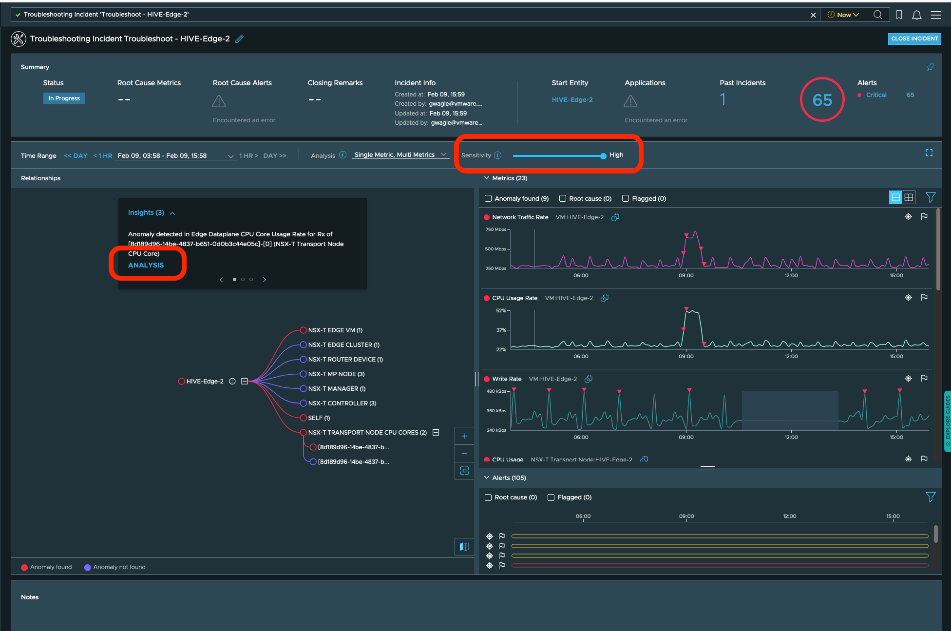
Task: Click link icon beside Network Traffic Rate entity
Action: coord(615,217)
